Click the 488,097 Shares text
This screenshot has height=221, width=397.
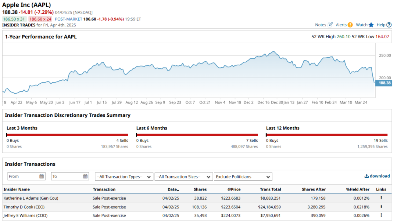point(244,146)
